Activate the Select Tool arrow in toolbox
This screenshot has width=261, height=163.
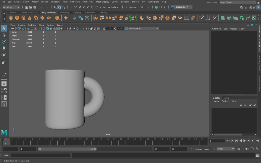(4, 28)
